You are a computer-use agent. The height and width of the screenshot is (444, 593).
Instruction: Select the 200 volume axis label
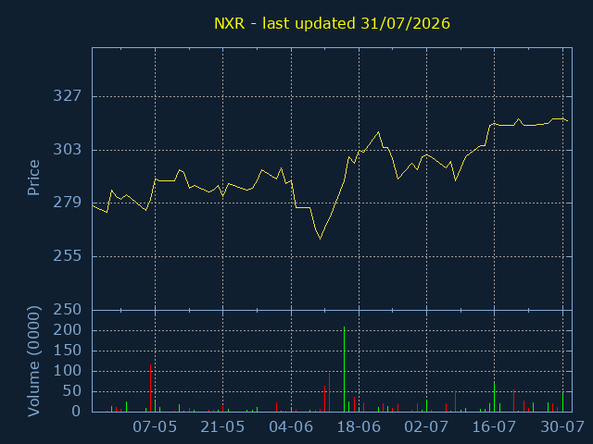click(68, 330)
